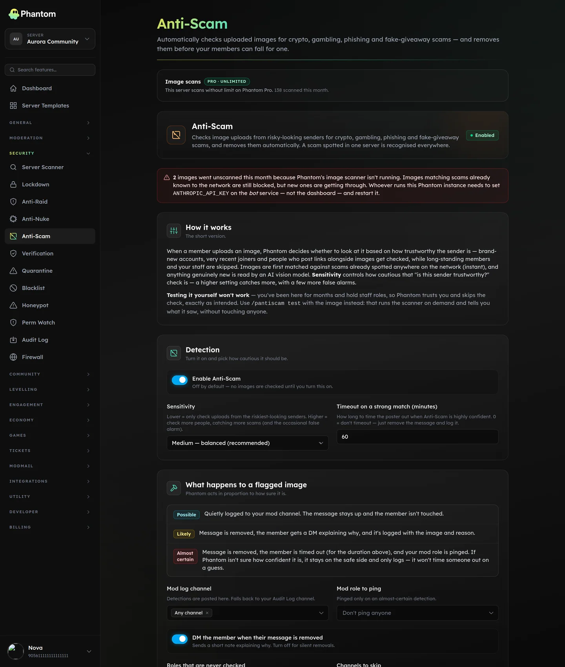Viewport: 565px width, 667px height.
Task: Expand the Moderation section
Action: click(x=50, y=138)
